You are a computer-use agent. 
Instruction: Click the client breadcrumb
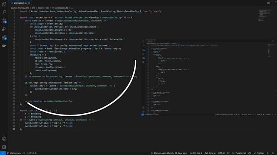coord(41,8)
